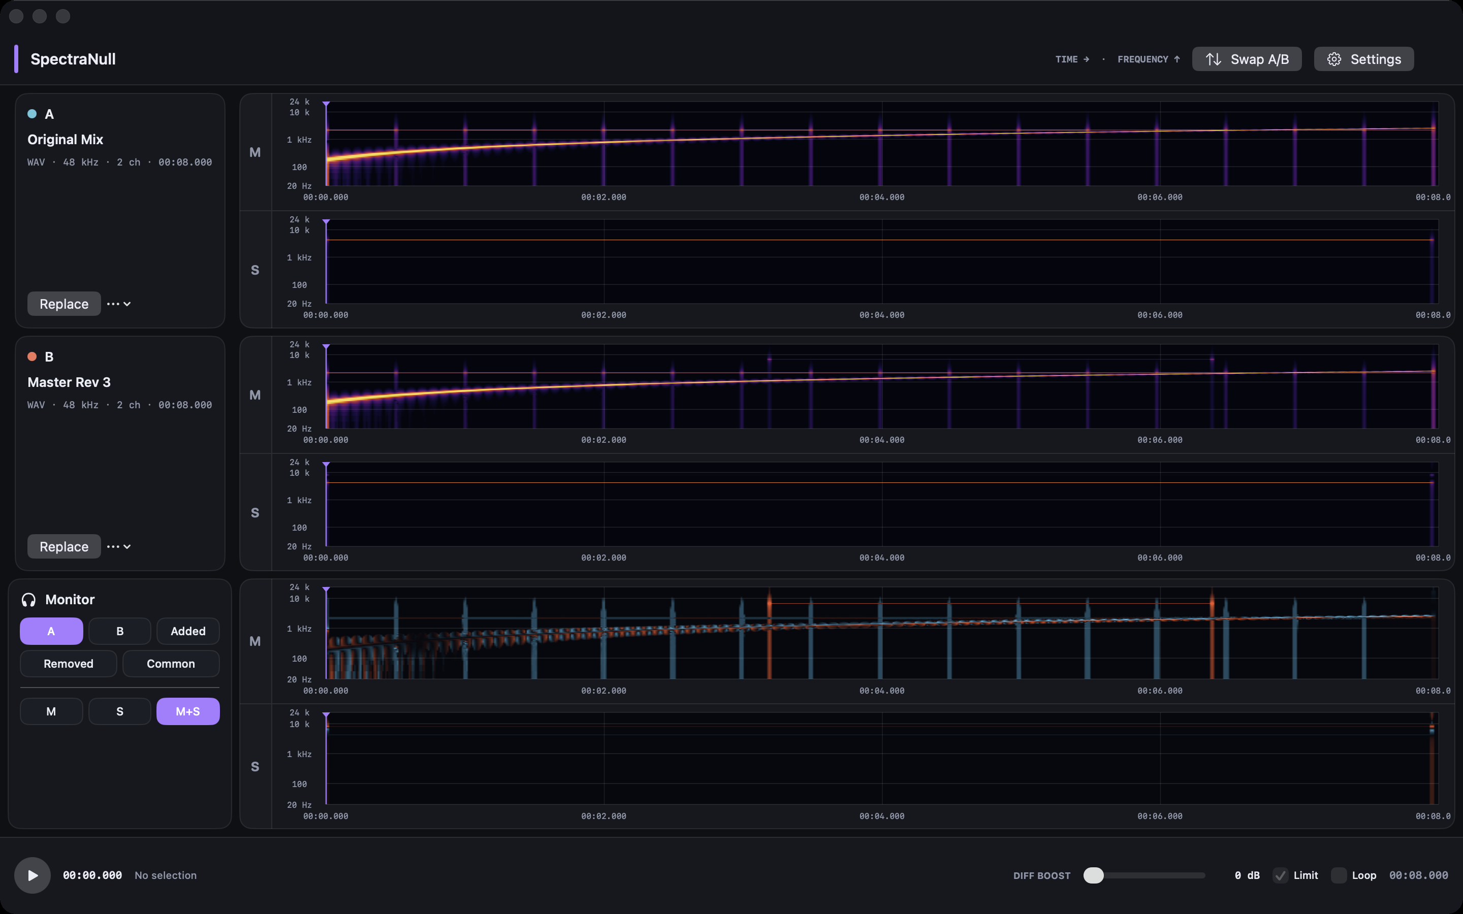Click track B Mid spectrogram
The width and height of the screenshot is (1463, 914).
pyautogui.click(x=882, y=386)
